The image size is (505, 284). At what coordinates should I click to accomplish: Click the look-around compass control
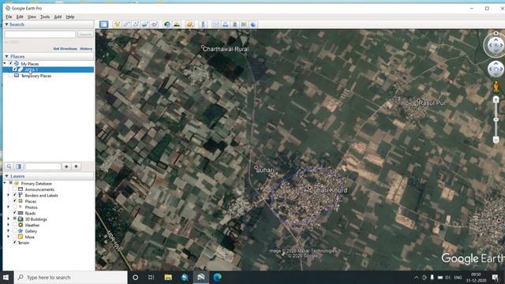[496, 46]
